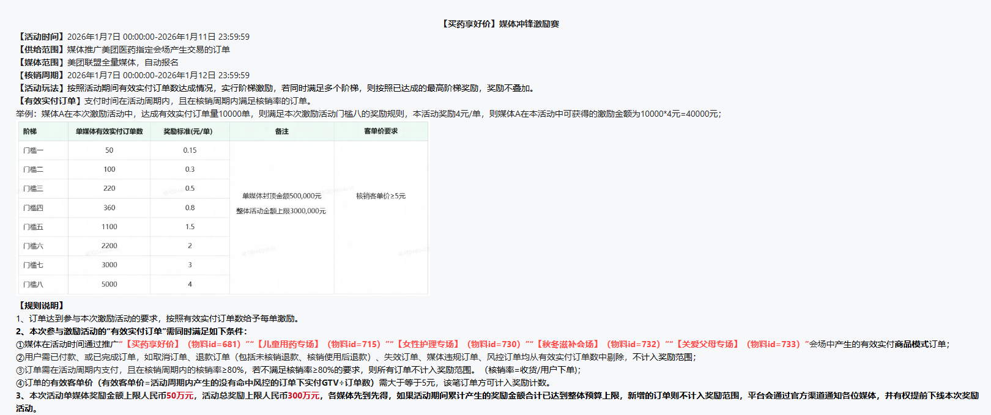
Task: Click the red 【买药享好价】 promotion link
Action: 152,344
